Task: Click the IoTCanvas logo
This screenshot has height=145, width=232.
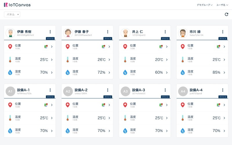Action: tap(17, 5)
